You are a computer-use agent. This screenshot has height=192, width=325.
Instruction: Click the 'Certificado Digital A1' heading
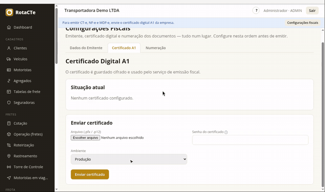(97, 61)
